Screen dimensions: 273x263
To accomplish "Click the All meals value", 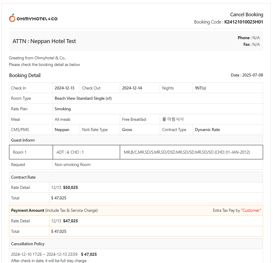I will coord(62,119).
